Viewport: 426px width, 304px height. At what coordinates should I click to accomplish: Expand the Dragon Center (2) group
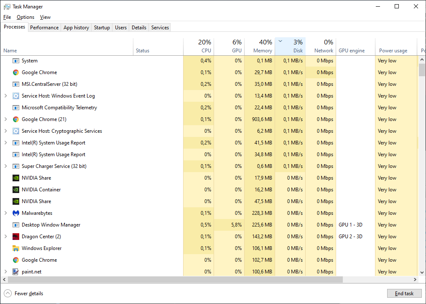coord(5,237)
